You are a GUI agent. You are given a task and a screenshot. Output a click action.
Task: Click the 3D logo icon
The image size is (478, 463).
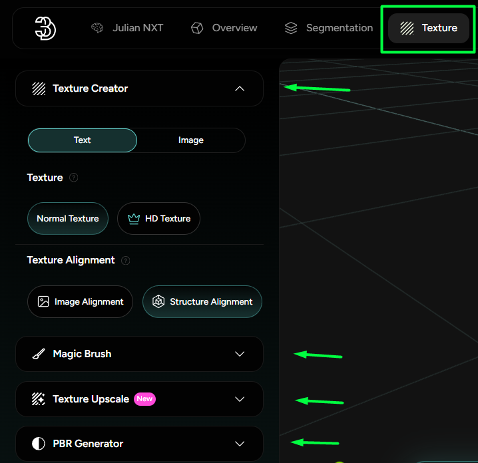coord(45,29)
